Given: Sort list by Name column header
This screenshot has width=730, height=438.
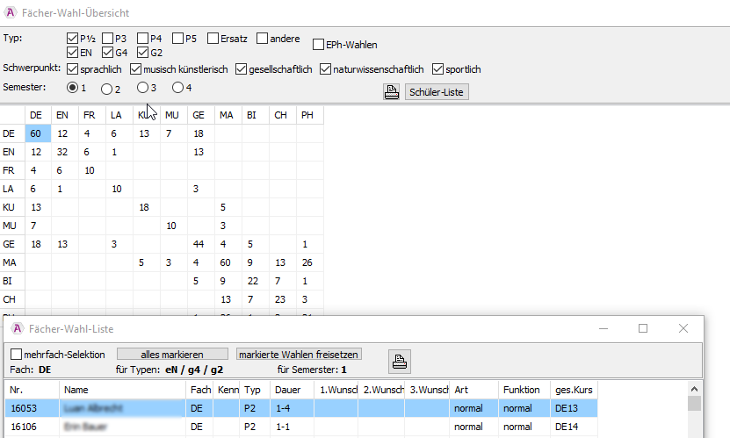Looking at the screenshot, I should [x=123, y=389].
